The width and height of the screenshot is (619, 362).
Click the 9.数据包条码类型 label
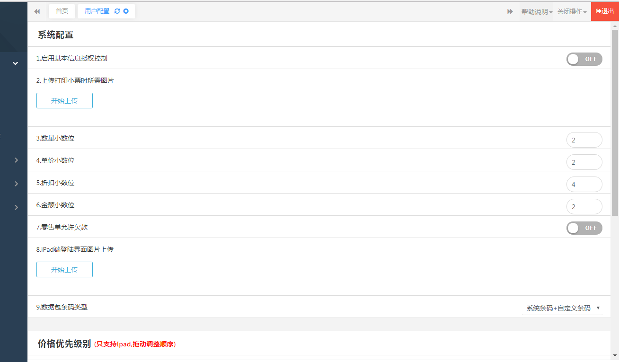click(62, 307)
